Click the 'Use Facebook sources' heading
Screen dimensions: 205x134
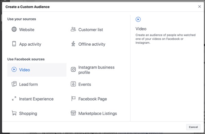click(26, 59)
